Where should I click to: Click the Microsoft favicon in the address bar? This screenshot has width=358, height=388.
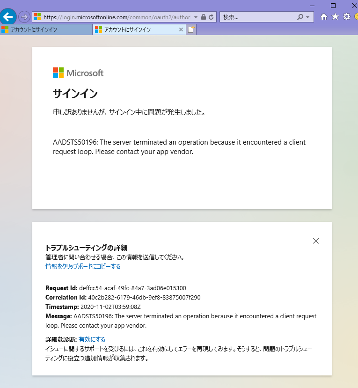pyautogui.click(x=37, y=17)
